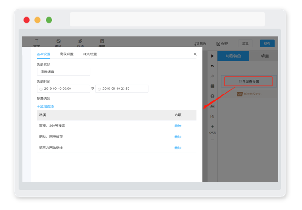
Task: Click the undo arrow icon
Action: click(212, 66)
